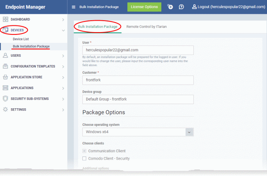This screenshot has width=267, height=176.
Task: Toggle the Communication Client checkbox
Action: [85, 151]
